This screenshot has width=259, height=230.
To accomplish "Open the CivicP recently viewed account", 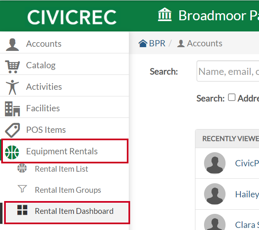I will [247, 163].
